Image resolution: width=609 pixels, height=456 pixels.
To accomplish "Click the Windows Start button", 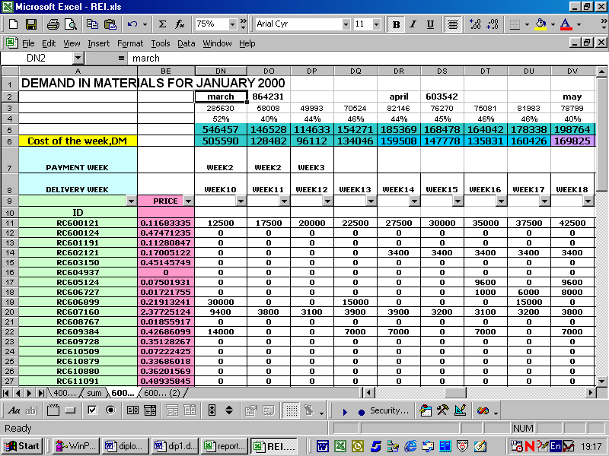I will [23, 446].
